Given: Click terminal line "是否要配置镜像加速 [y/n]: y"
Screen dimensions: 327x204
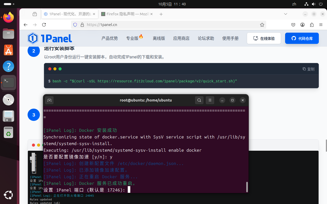Looking at the screenshot, I should (x=78, y=157).
